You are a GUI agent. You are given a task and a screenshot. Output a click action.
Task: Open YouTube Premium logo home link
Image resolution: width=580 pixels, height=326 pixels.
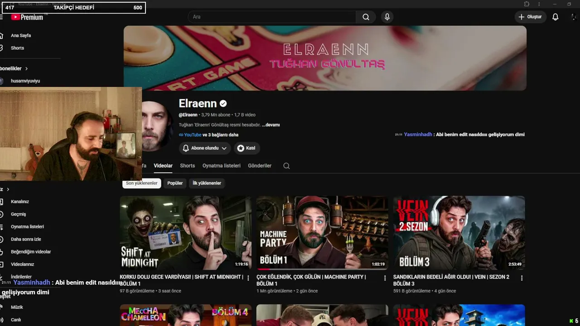(x=27, y=17)
